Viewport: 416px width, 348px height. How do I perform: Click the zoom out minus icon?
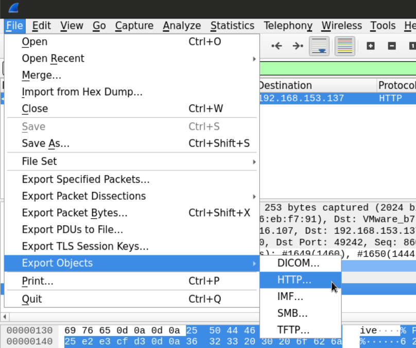coord(392,46)
